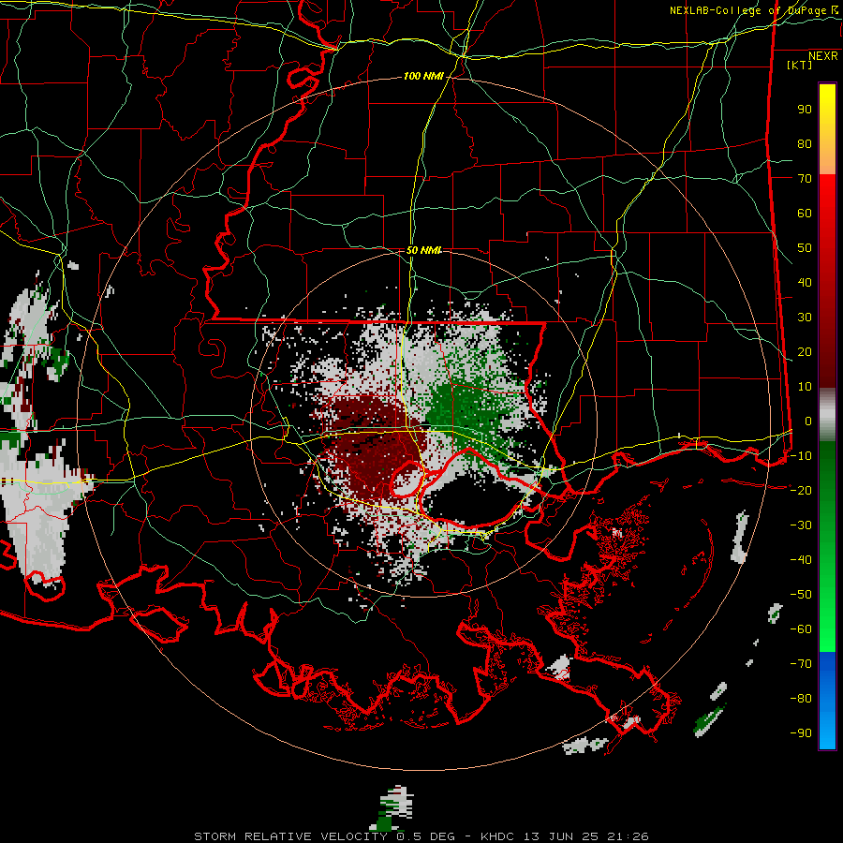
Task: Select the -50 scale value
Action: click(x=801, y=595)
